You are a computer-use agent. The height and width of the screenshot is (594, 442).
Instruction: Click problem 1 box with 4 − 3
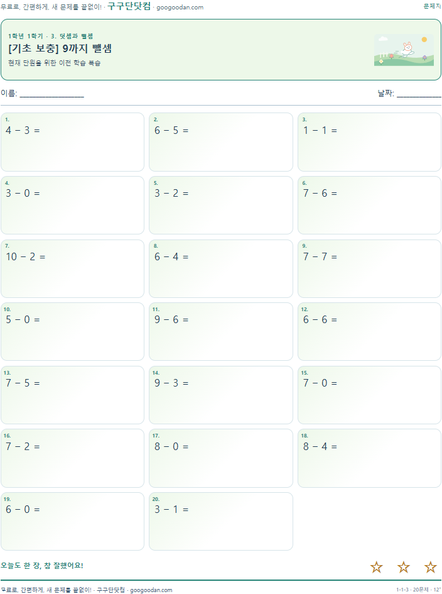pyautogui.click(x=73, y=142)
